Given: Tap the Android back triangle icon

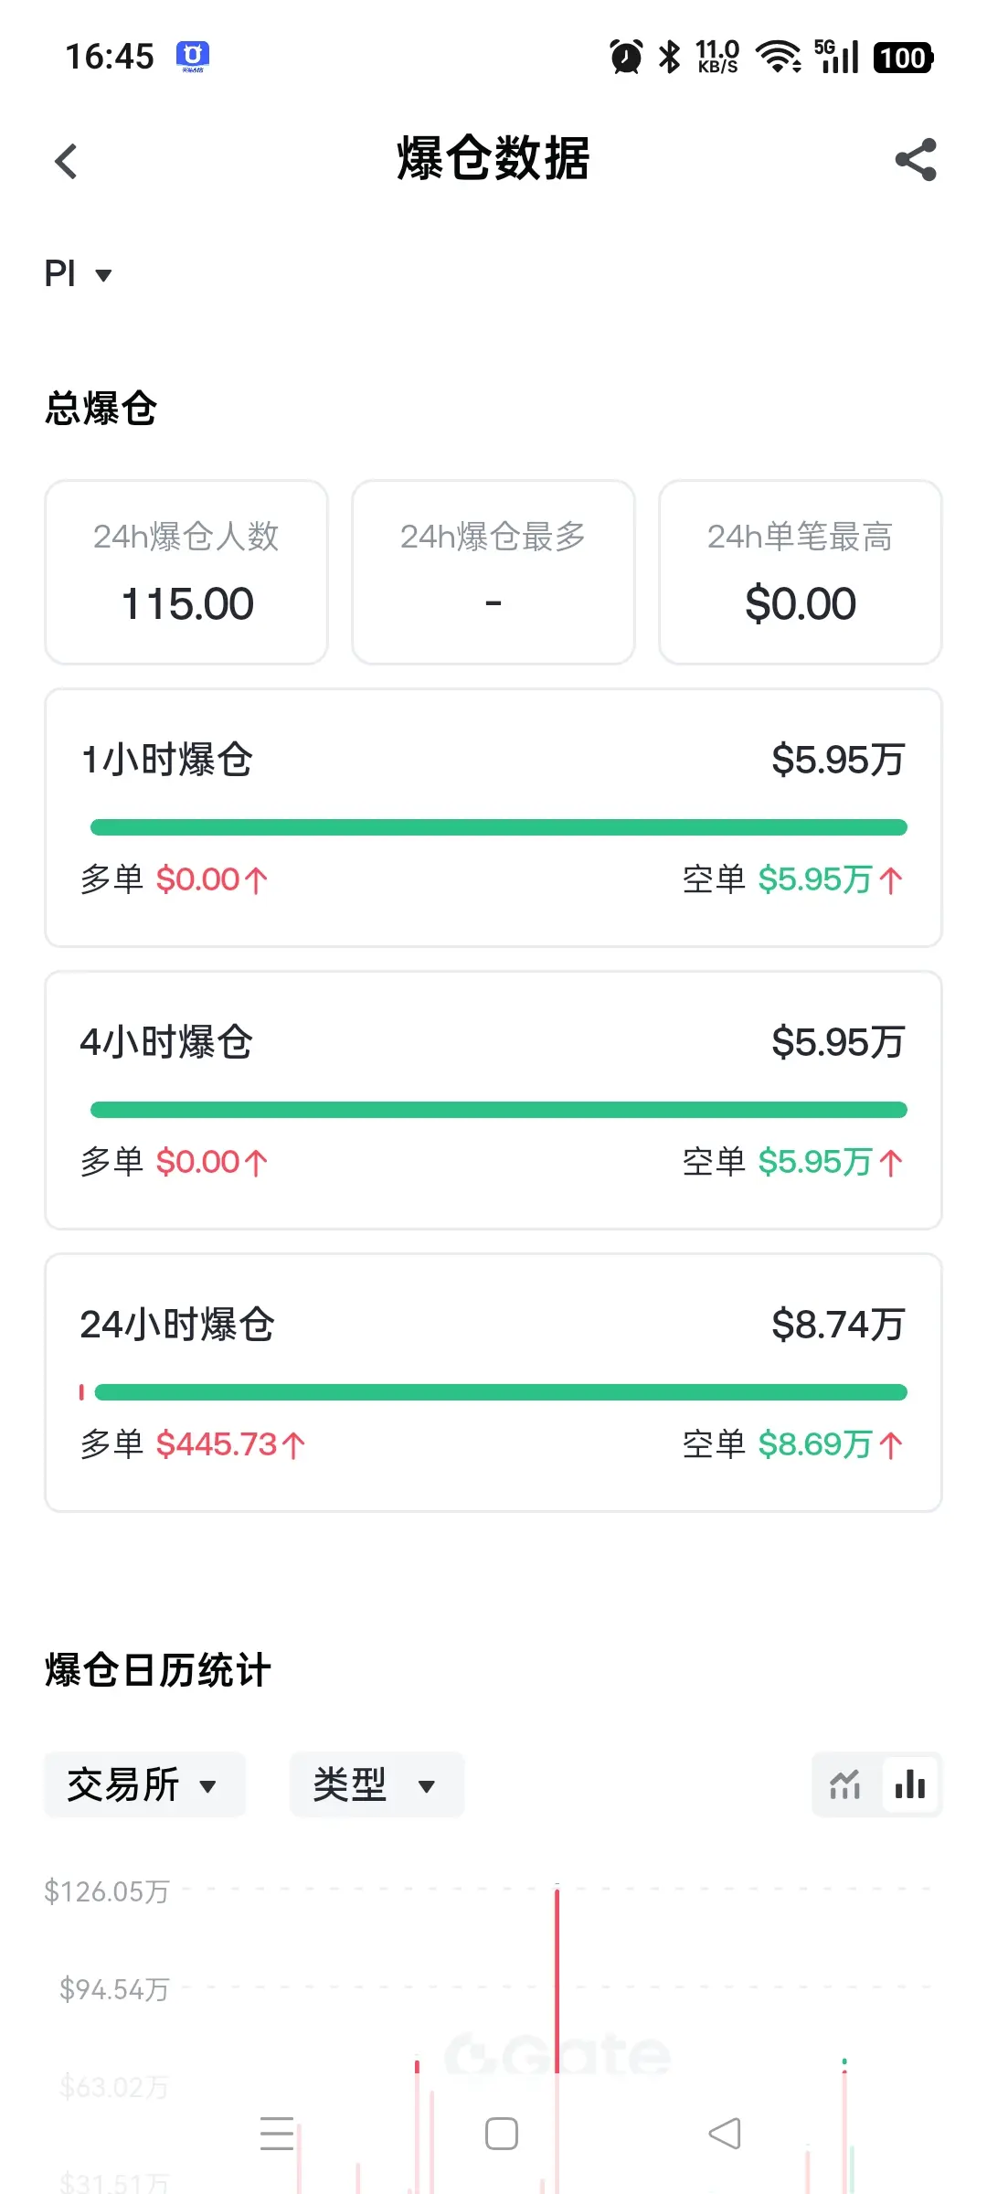Looking at the screenshot, I should 725,2134.
